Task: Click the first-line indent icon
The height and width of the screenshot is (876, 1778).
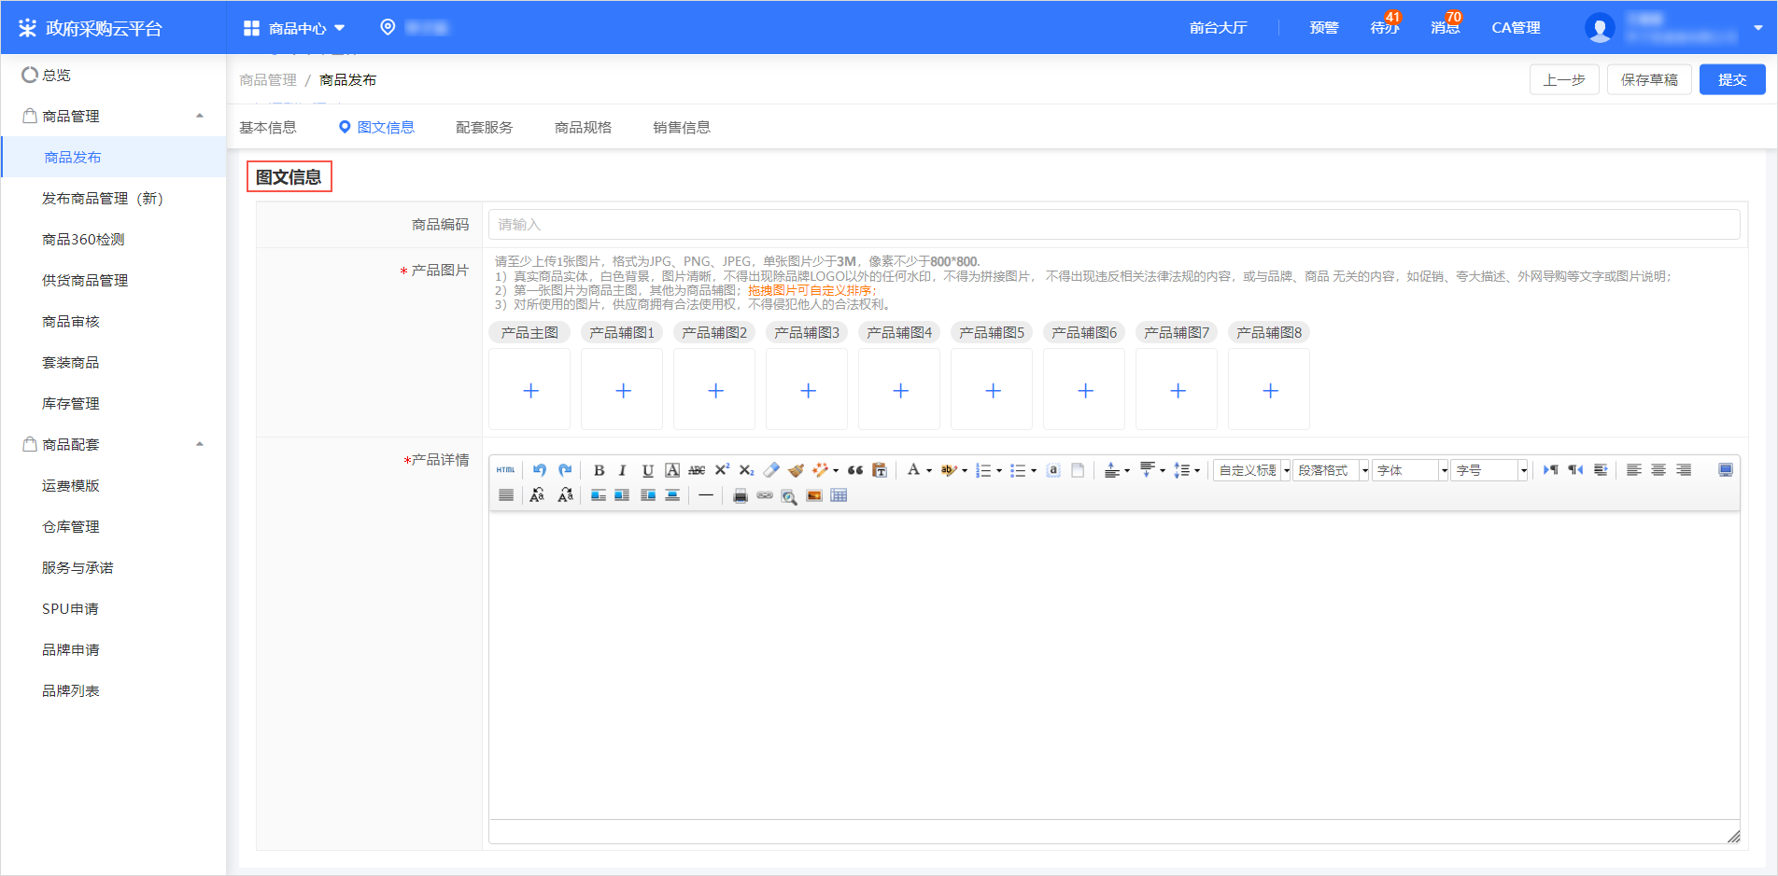Action: (x=1601, y=470)
